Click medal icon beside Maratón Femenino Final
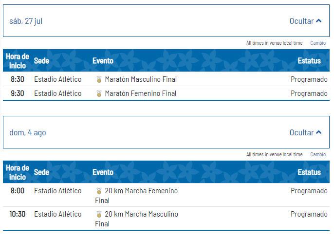The height and width of the screenshot is (239, 334). pos(99,93)
